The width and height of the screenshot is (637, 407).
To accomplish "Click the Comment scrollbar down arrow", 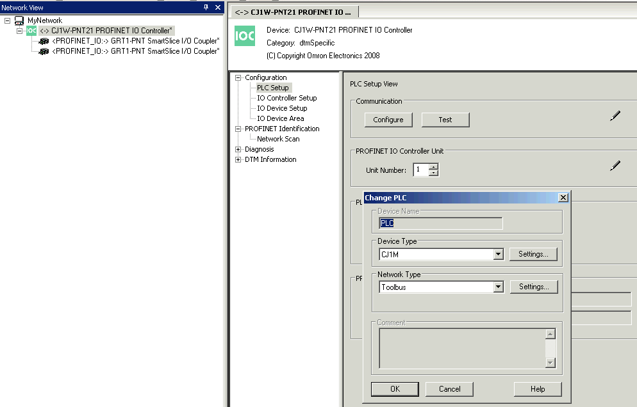I will coord(550,363).
